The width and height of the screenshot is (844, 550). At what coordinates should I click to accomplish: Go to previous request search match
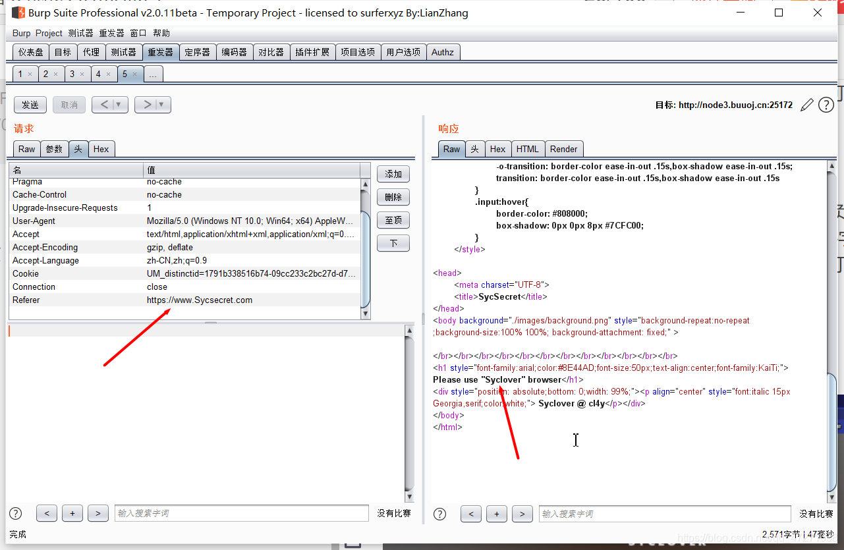click(x=47, y=514)
